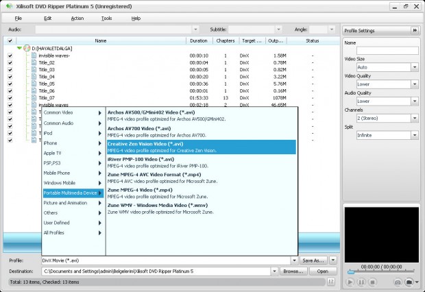Open the Action menu
The image size is (425, 292).
tap(77, 19)
